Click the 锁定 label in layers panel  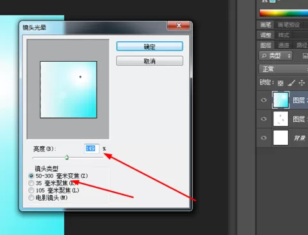point(267,82)
